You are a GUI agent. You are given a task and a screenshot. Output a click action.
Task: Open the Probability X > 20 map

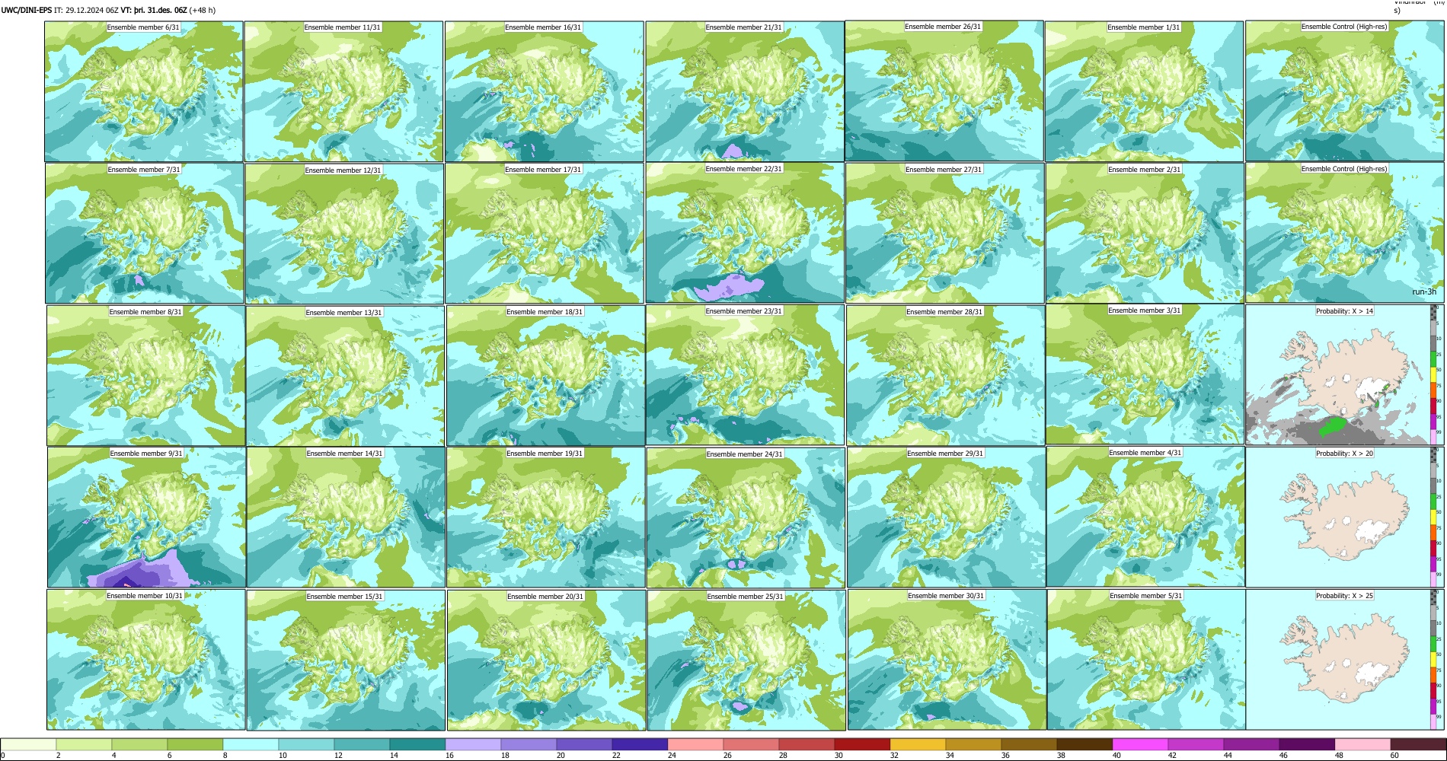pyautogui.click(x=1339, y=517)
